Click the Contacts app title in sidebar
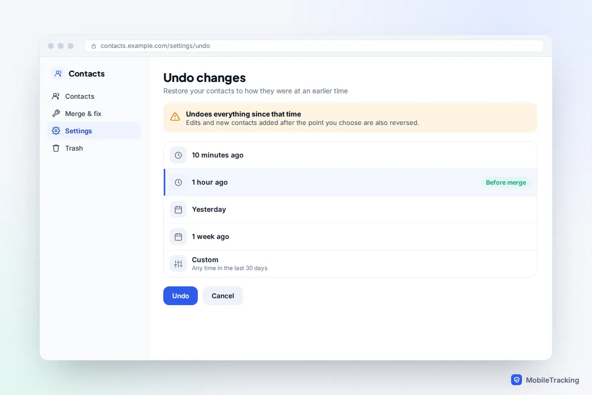This screenshot has height=395, width=592. pyautogui.click(x=87, y=74)
